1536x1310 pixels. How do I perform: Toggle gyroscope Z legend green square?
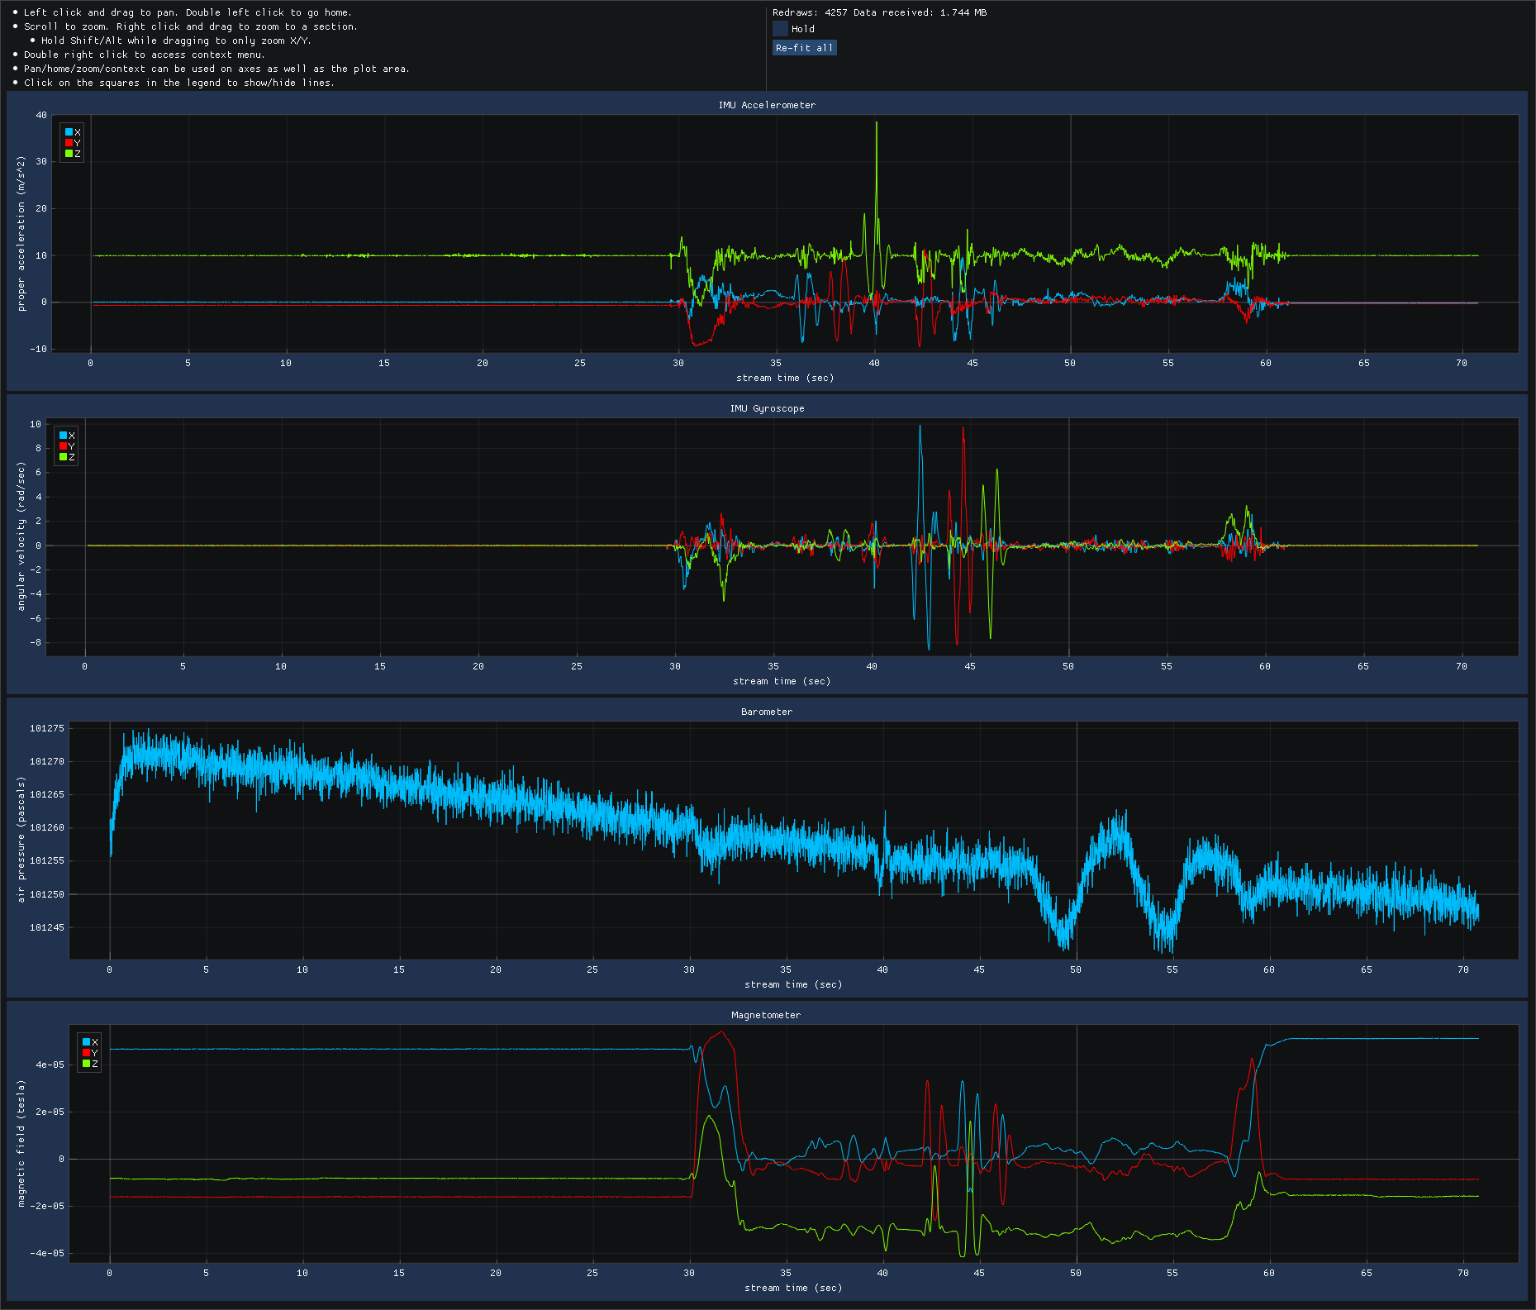63,457
